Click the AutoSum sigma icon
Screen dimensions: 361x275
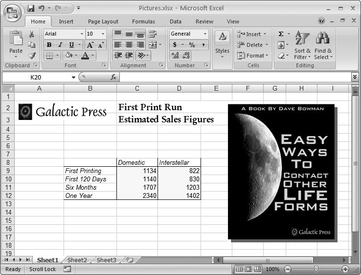click(x=281, y=34)
